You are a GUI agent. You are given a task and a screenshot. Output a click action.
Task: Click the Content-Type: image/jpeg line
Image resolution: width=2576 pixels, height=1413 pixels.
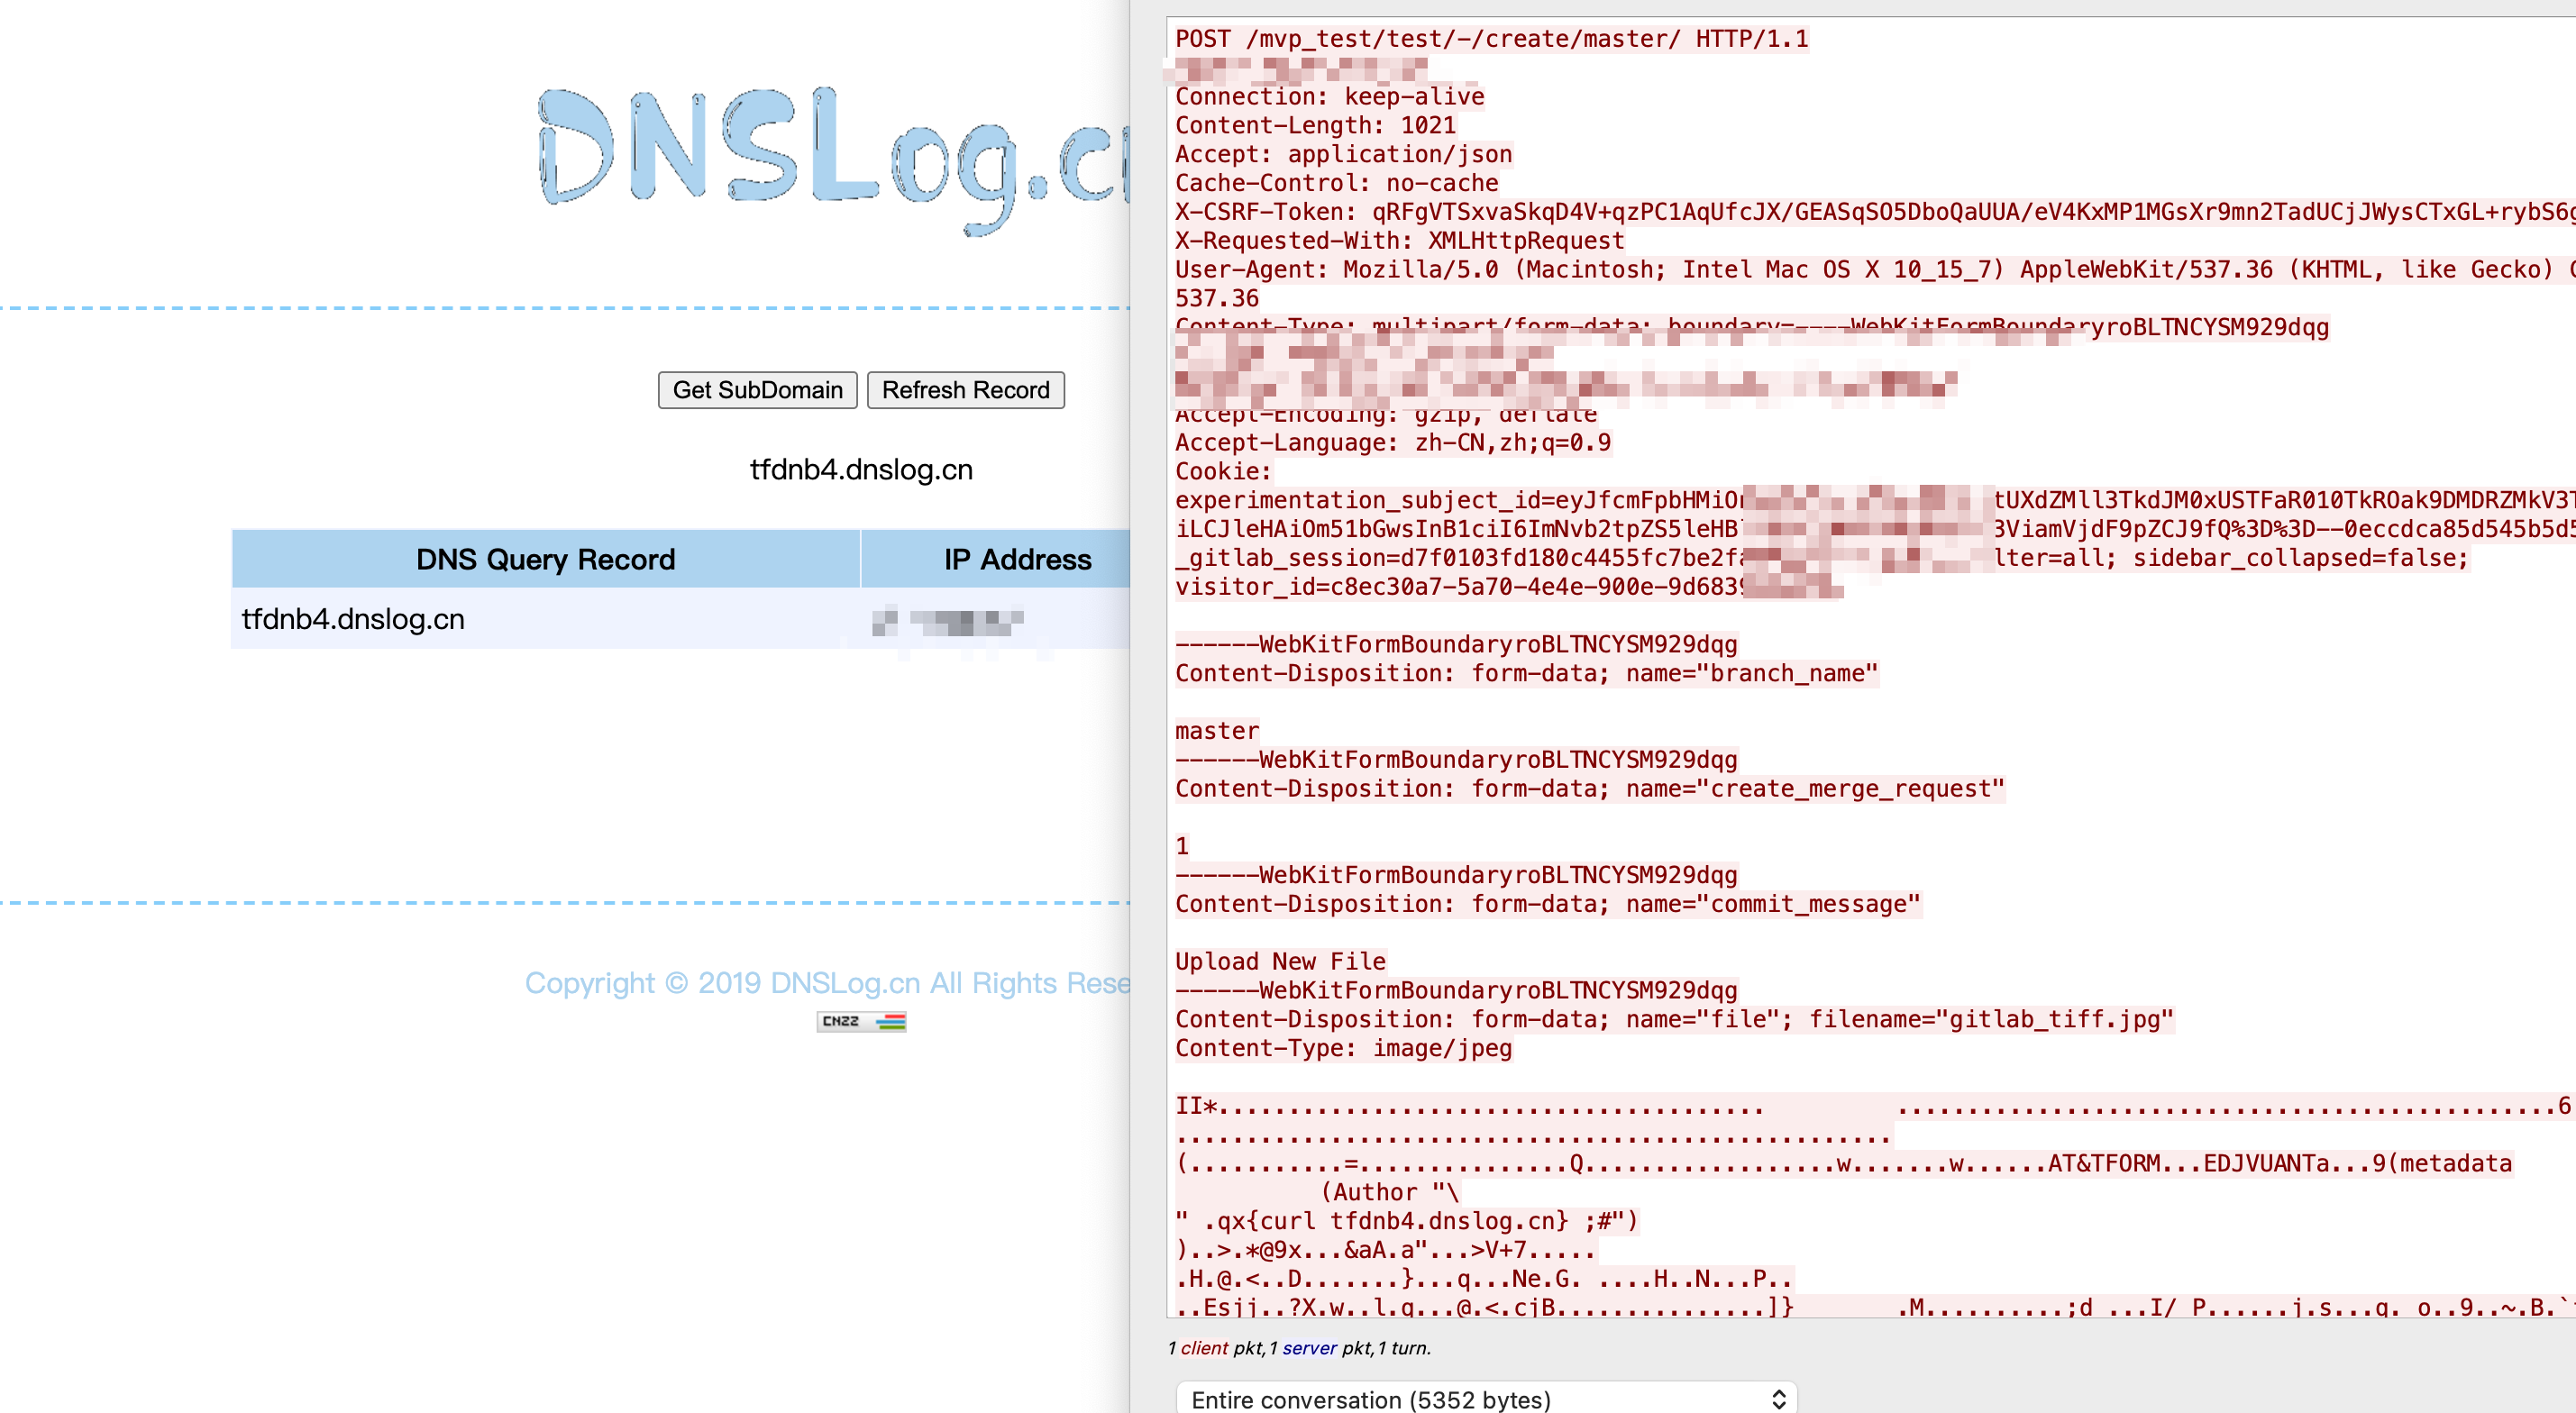click(x=1343, y=1049)
